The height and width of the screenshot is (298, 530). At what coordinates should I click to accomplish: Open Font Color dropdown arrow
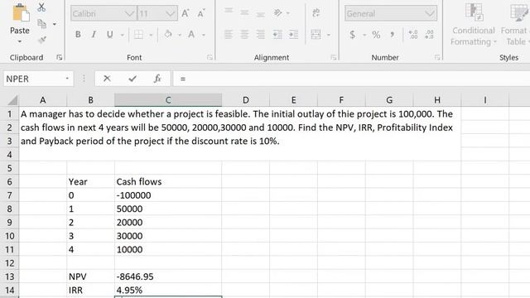(x=204, y=35)
